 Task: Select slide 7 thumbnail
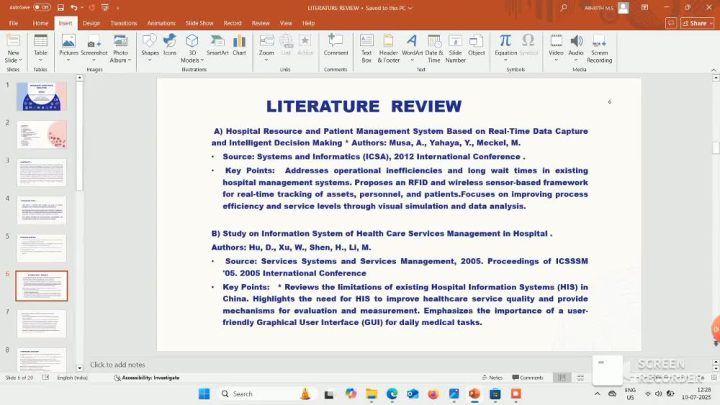41,324
